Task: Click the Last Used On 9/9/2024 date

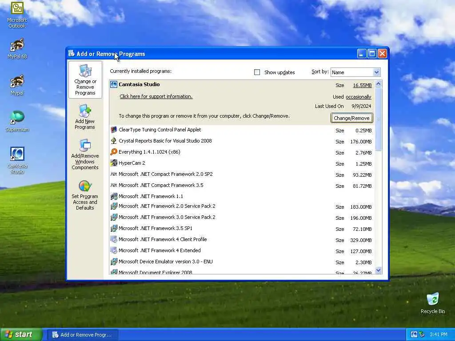Action: point(361,107)
